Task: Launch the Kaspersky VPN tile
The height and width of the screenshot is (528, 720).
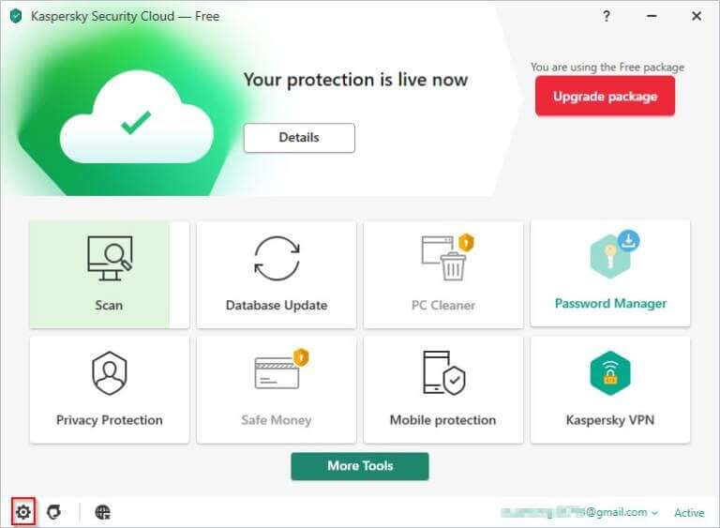Action: [x=610, y=390]
